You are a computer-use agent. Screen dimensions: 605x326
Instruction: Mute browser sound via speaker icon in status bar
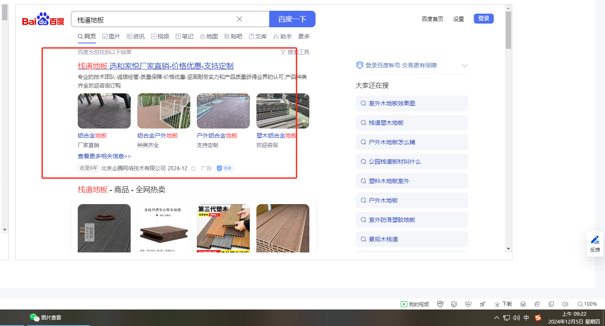coord(565,304)
